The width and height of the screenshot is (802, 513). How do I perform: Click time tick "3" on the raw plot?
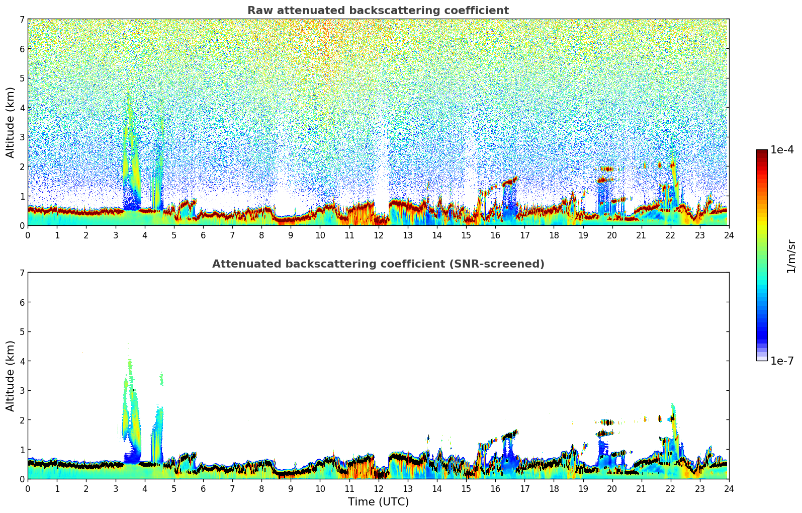[115, 235]
